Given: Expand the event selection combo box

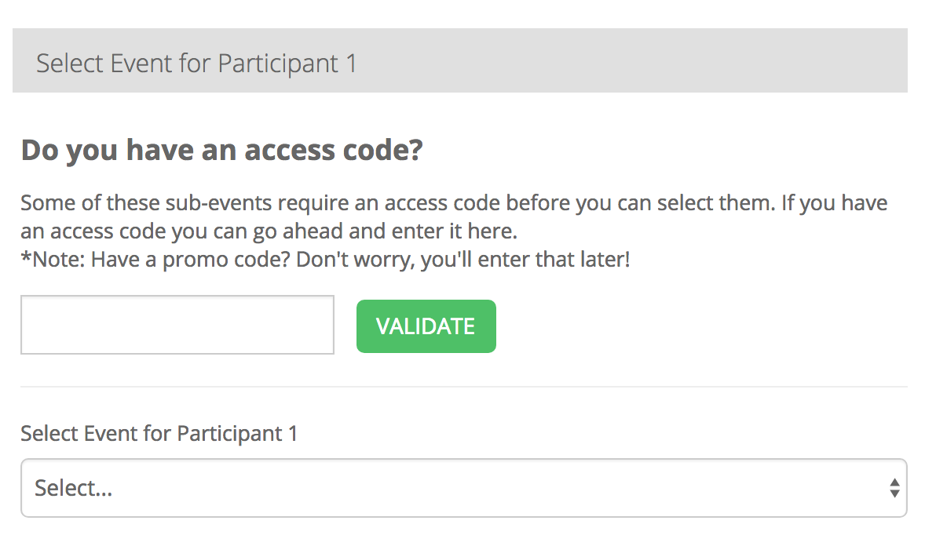Looking at the screenshot, I should pyautogui.click(x=463, y=488).
